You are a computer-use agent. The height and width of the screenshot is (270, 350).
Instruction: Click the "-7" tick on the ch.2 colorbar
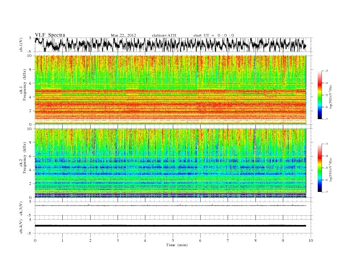point(326,192)
